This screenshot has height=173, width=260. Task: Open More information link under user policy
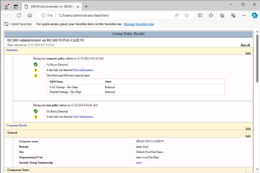(x=84, y=117)
